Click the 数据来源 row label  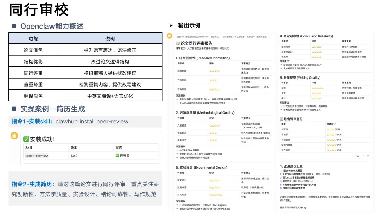click(182, 188)
